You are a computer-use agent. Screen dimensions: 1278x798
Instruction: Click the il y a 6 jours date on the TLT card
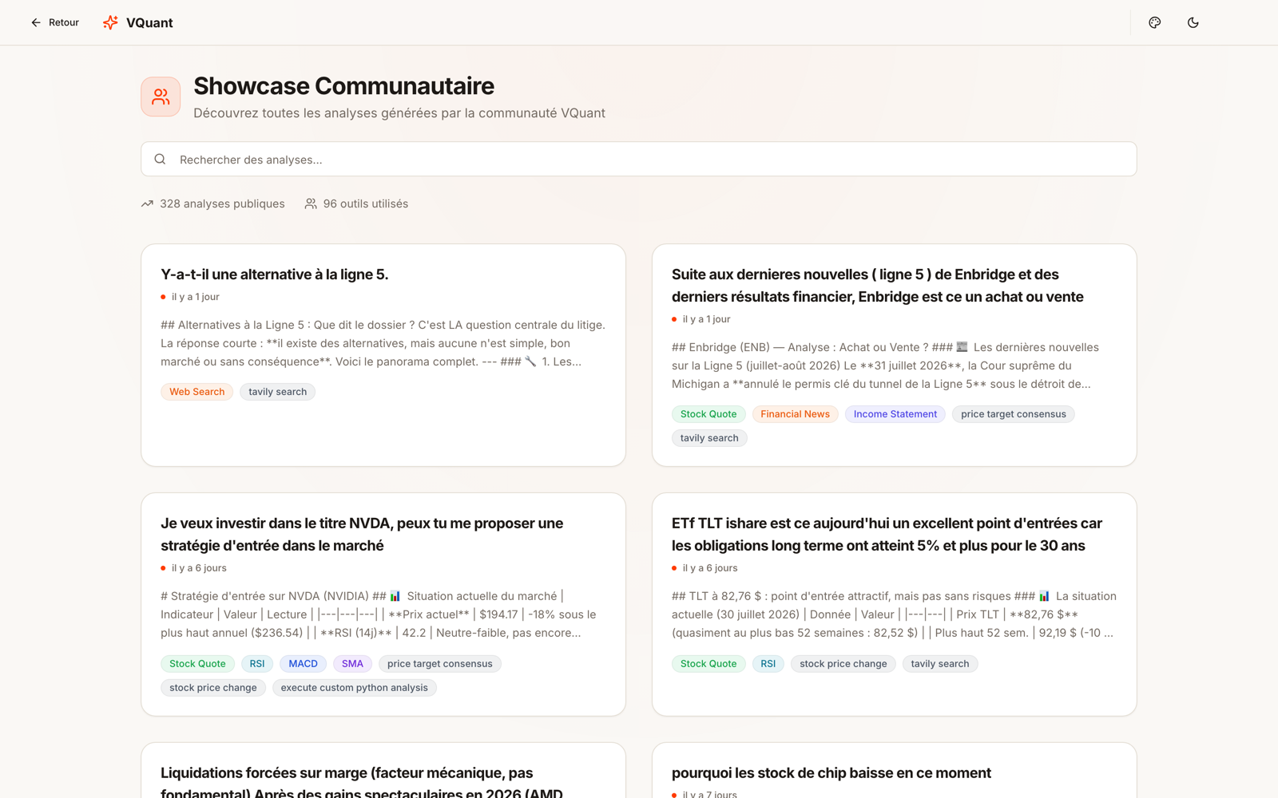point(710,568)
